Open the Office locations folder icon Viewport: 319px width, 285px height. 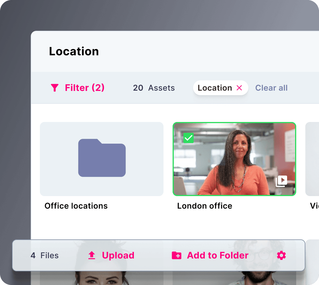[x=102, y=158]
